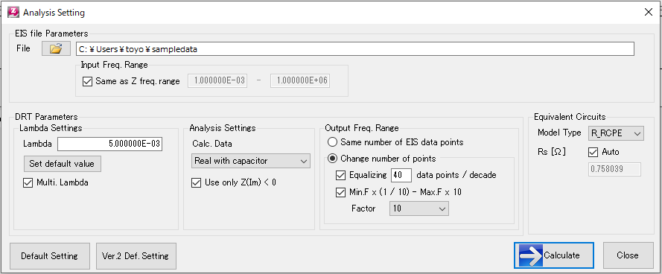Screen dimensions: 662x274
Task: Toggle Same as Z freq. range checkbox
Action: point(87,81)
